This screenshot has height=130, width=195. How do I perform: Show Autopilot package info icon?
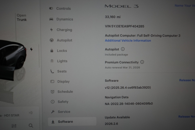(x=123, y=49)
